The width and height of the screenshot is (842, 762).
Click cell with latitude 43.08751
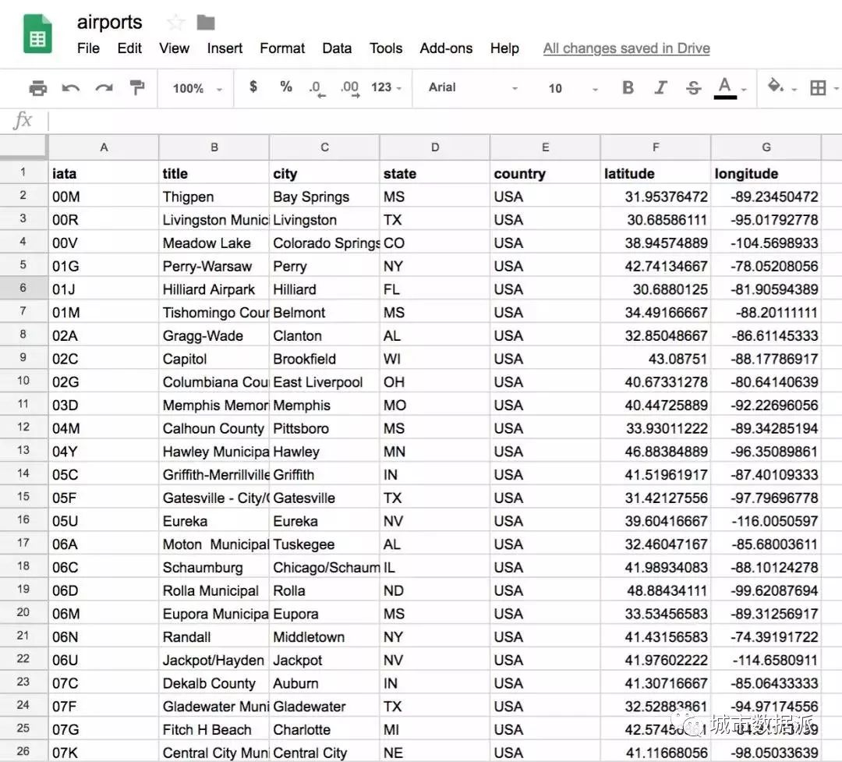pos(656,359)
